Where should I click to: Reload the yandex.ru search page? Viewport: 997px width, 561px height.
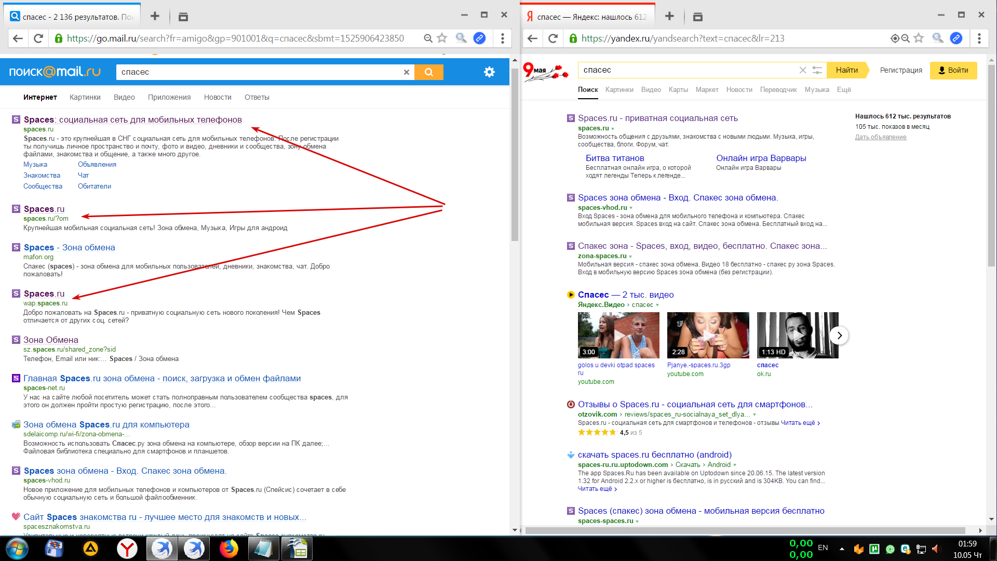[x=553, y=38]
